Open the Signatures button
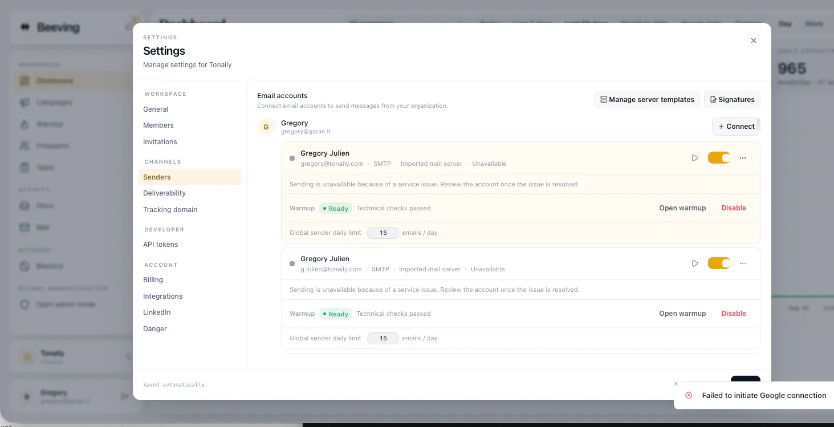 [x=732, y=99]
